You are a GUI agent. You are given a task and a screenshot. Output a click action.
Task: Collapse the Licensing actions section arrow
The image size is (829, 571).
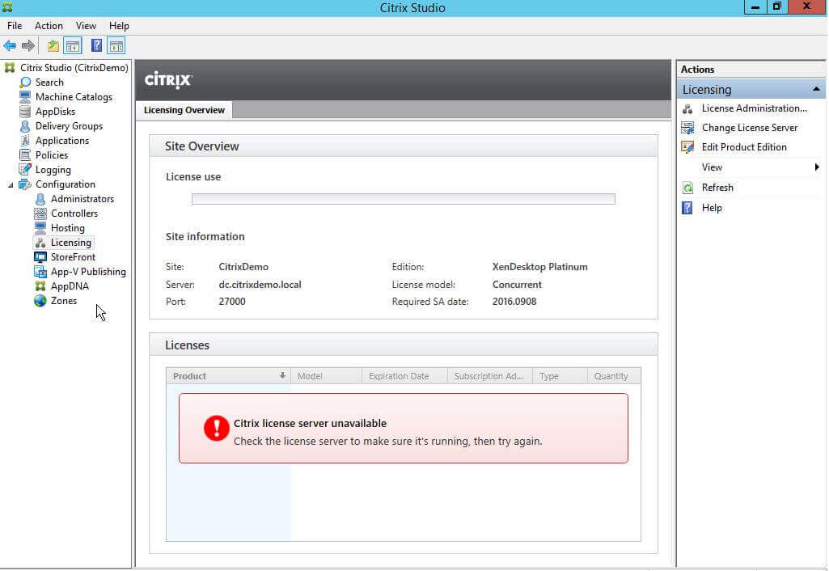point(816,89)
